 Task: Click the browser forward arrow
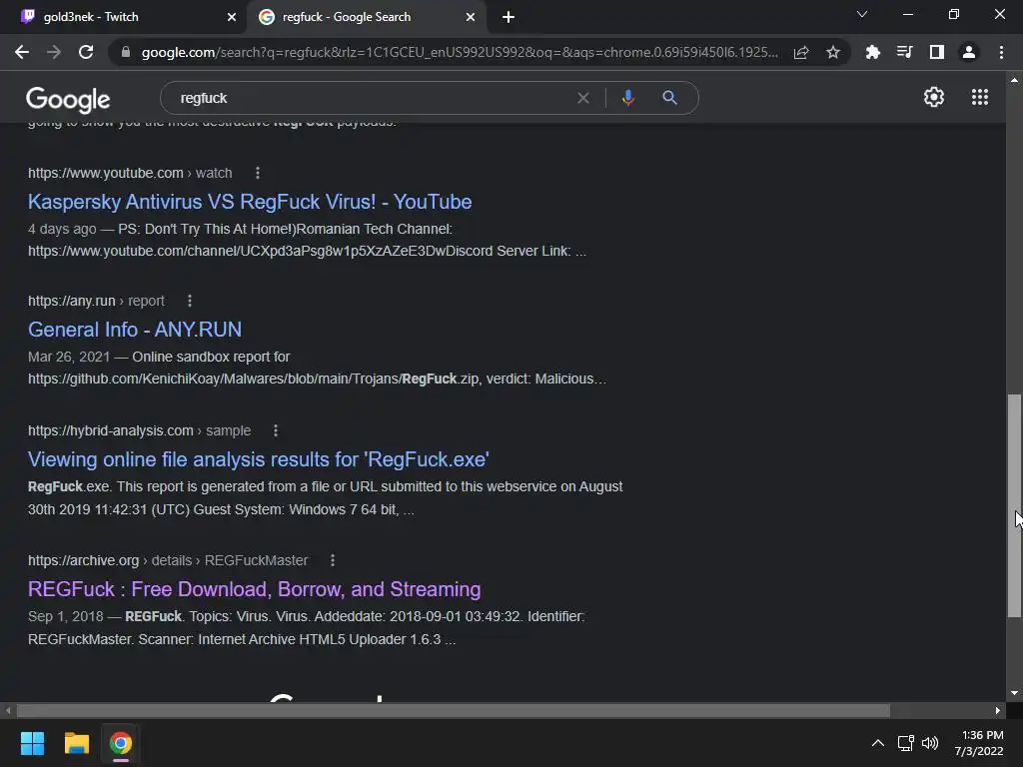(54, 52)
